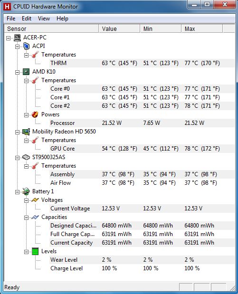Click the Sensor column header

coord(51,28)
